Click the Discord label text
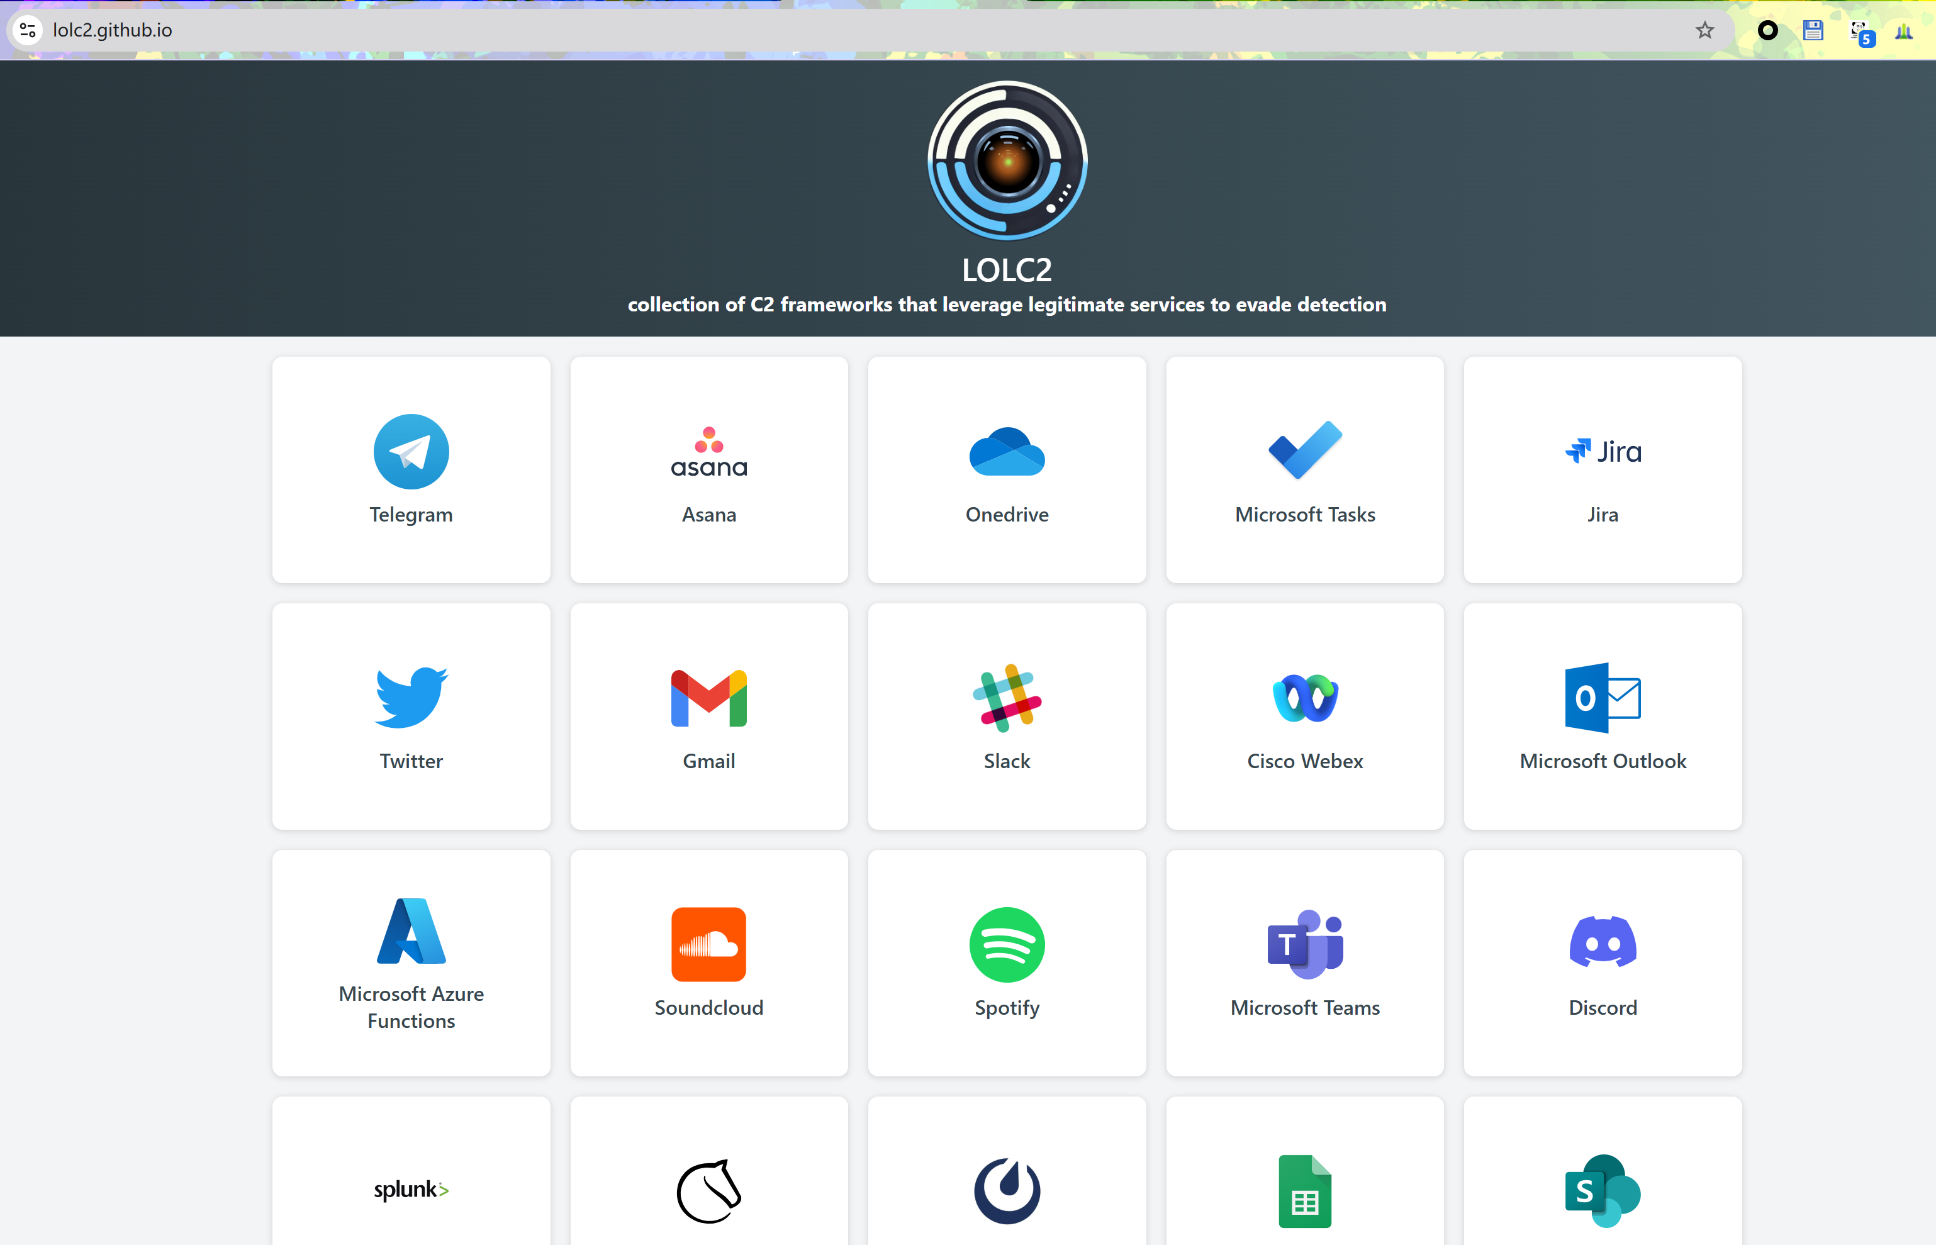The width and height of the screenshot is (1936, 1245). (1602, 1008)
